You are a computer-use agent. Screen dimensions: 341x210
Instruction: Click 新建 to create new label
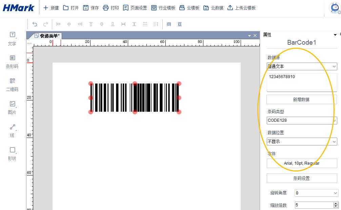pos(51,8)
